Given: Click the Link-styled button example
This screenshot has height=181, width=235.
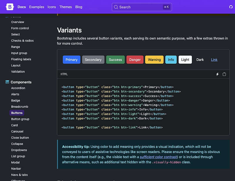Looking at the screenshot, I should (x=214, y=59).
